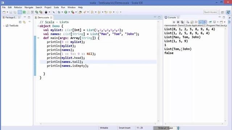Click the New file wizard icon
The image size is (232, 130).
coord(4,12)
